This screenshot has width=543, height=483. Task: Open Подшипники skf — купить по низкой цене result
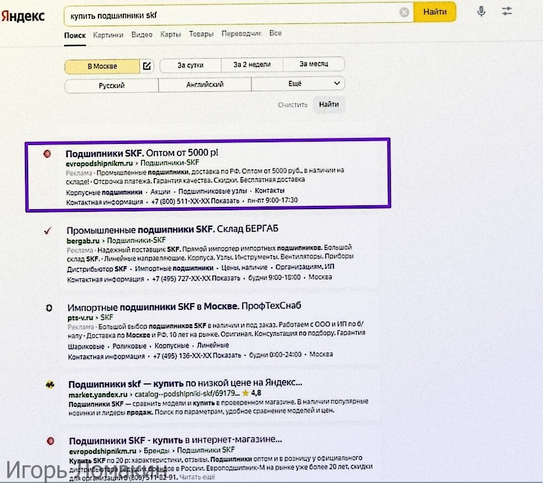click(x=185, y=383)
